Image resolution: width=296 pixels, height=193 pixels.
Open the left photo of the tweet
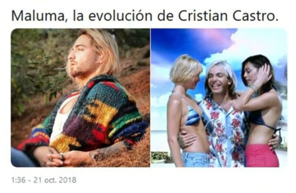pos(80,98)
